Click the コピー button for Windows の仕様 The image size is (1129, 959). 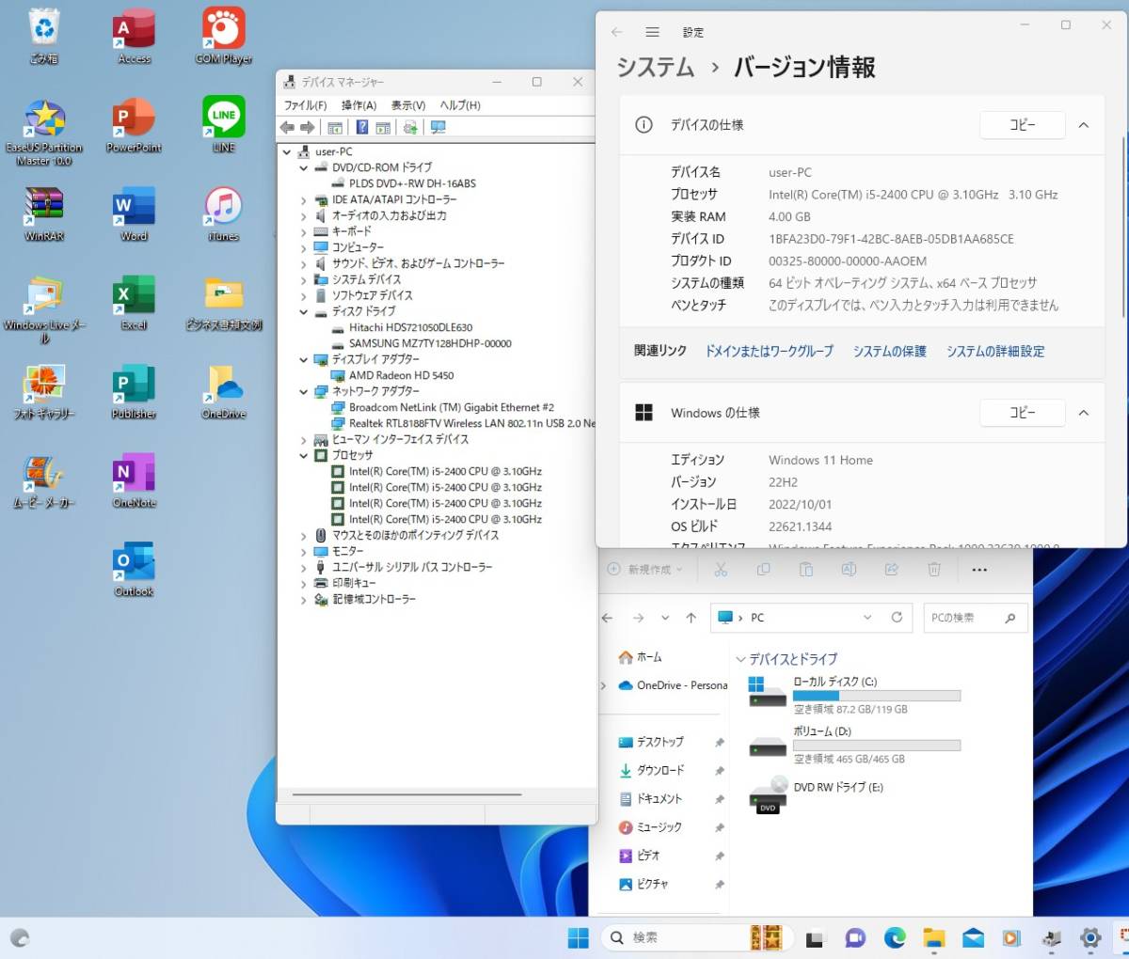(1023, 413)
